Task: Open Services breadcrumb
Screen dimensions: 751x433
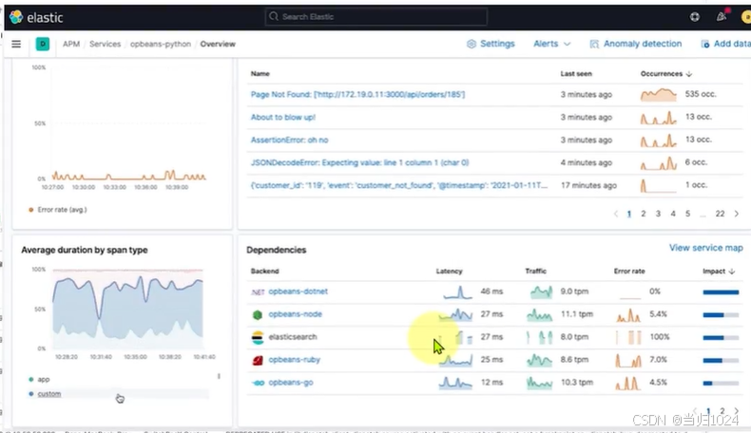Action: pyautogui.click(x=105, y=44)
